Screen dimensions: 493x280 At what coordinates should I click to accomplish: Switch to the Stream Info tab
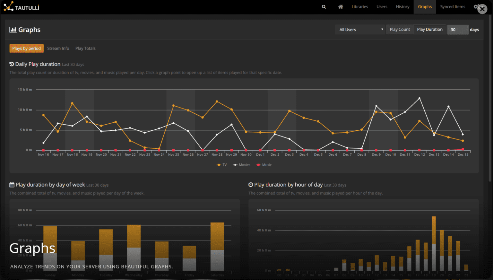[58, 48]
